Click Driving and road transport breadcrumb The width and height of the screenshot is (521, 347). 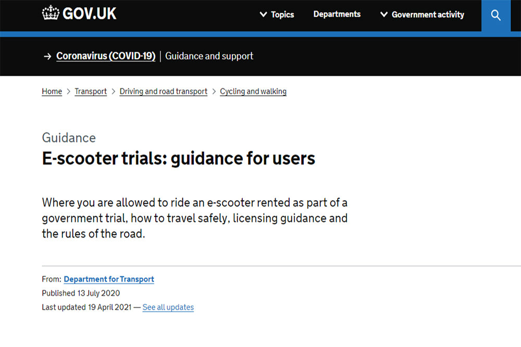coord(163,91)
